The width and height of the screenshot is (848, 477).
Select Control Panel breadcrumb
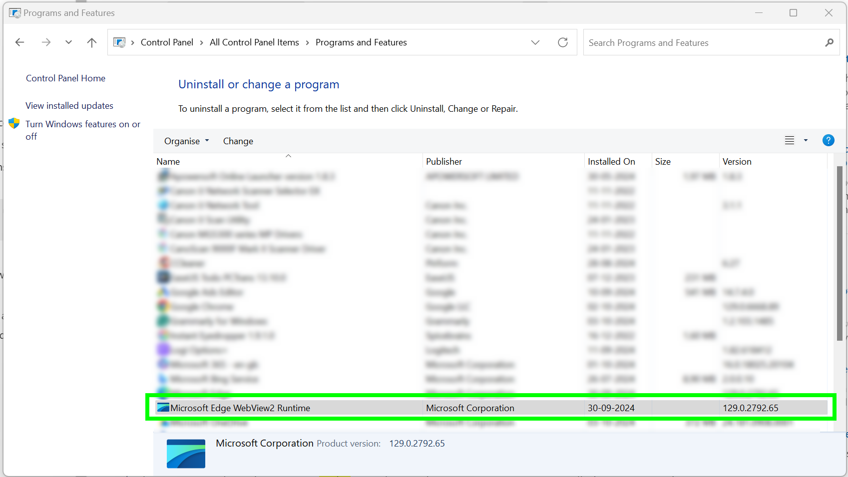pos(167,42)
